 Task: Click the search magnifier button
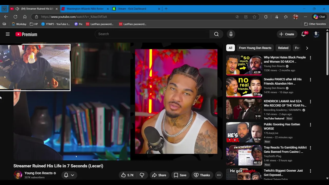point(216,34)
